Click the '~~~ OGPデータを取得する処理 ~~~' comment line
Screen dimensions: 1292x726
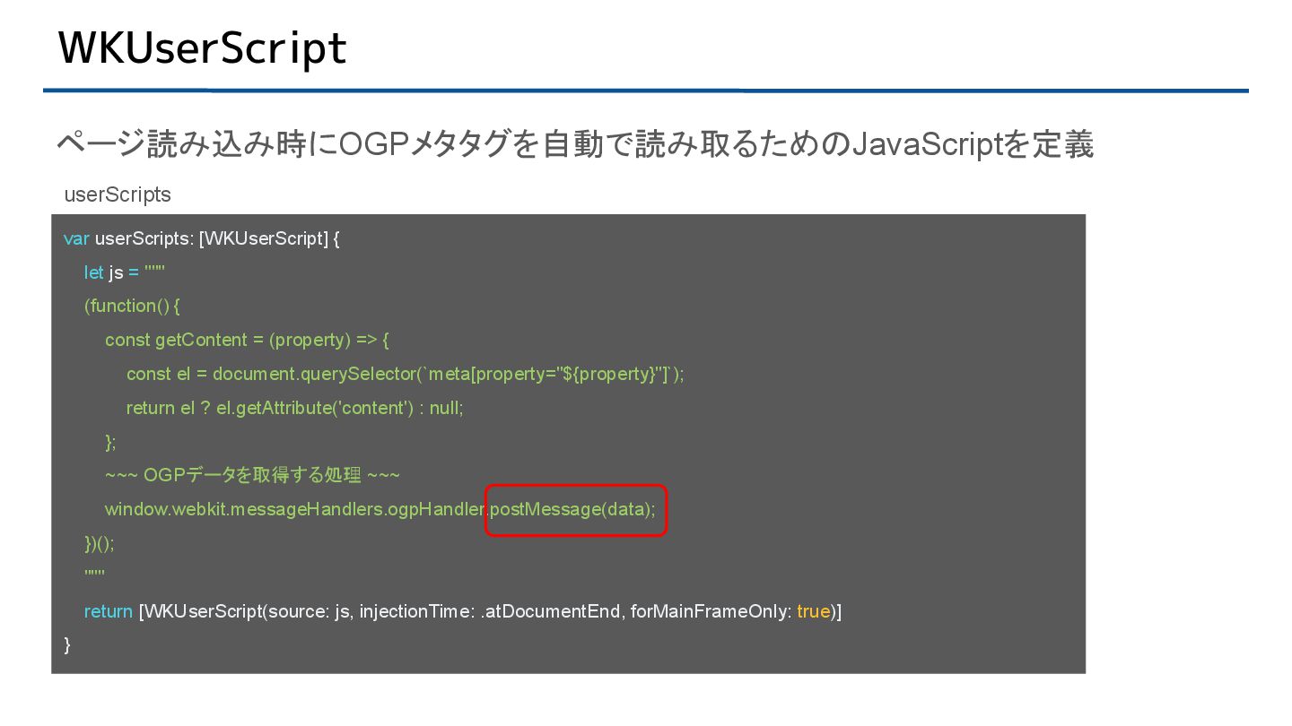[252, 475]
